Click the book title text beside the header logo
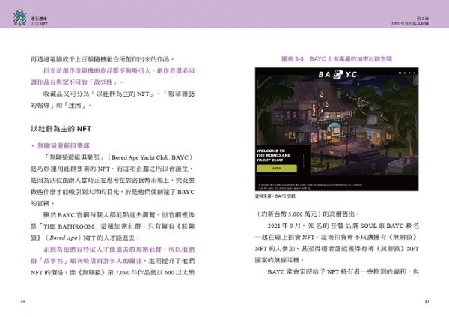Viewport: 449px width, 317px height. (39, 21)
